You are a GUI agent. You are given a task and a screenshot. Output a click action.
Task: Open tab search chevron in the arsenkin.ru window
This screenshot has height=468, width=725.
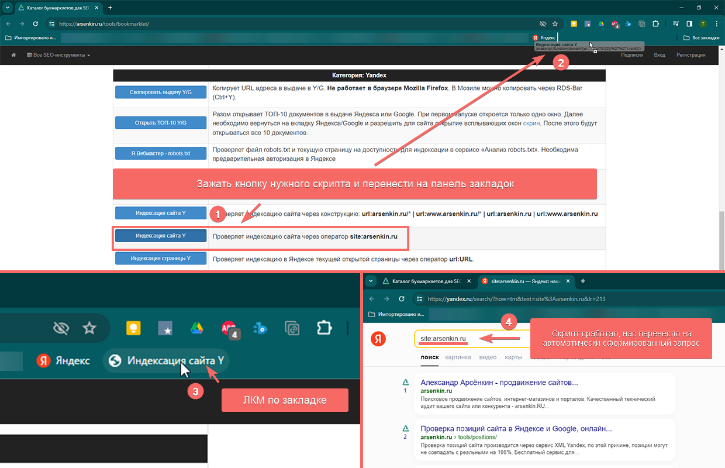click(x=8, y=8)
